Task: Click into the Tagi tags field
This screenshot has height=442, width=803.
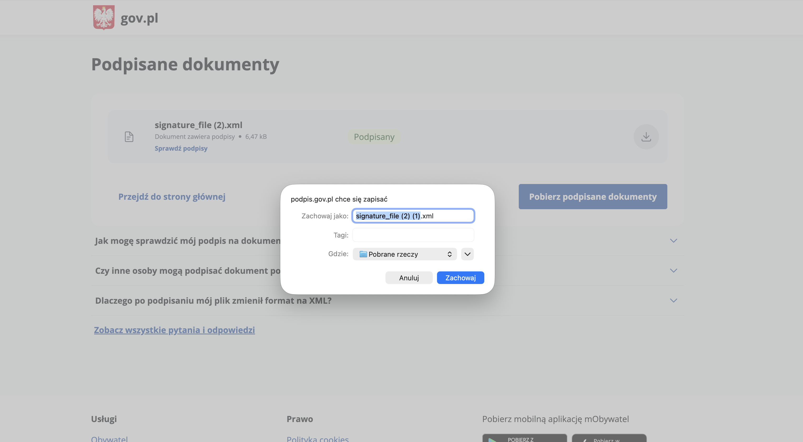Action: pos(413,235)
